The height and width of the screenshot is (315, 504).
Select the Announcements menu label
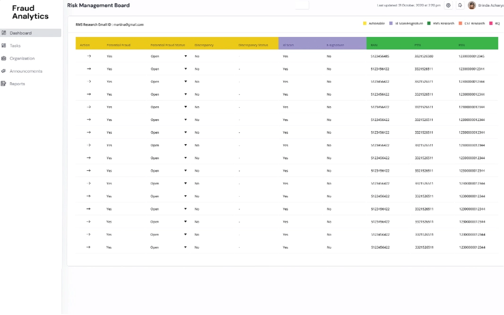coord(26,71)
